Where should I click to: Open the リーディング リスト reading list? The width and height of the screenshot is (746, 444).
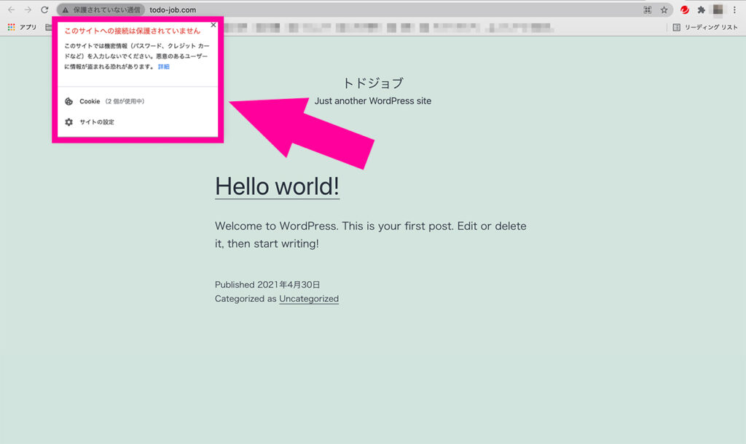pyautogui.click(x=705, y=27)
